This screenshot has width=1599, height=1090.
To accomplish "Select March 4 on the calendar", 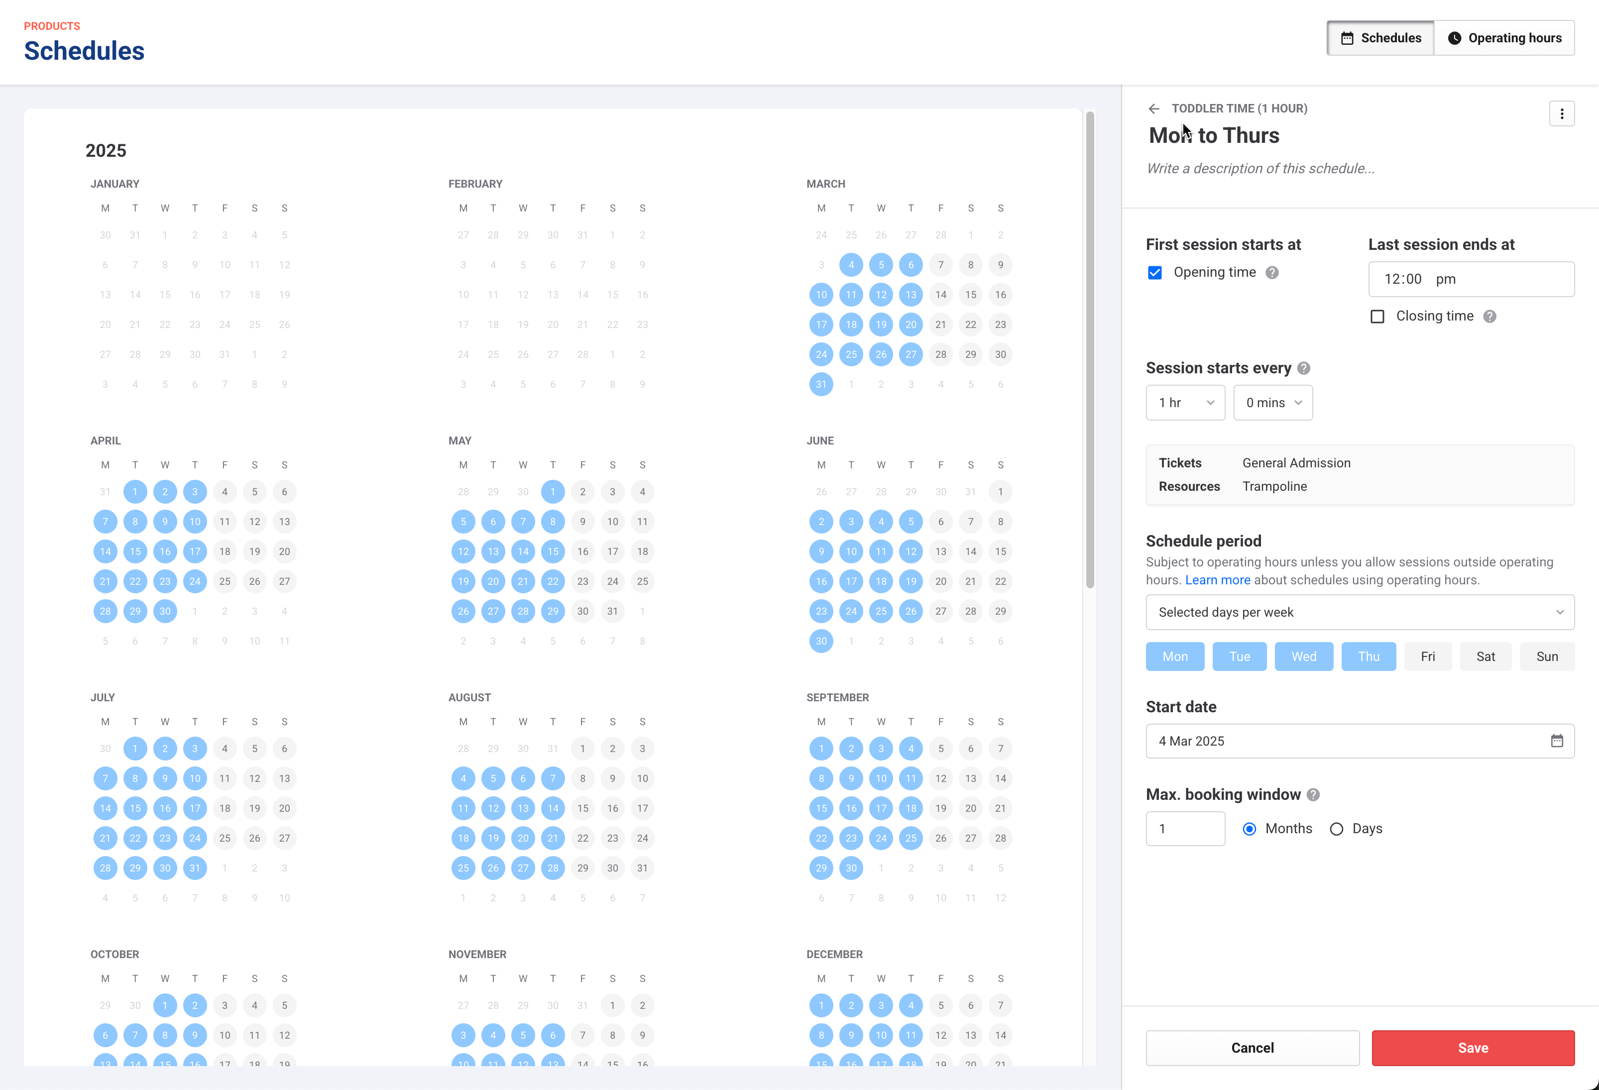I will pos(851,265).
